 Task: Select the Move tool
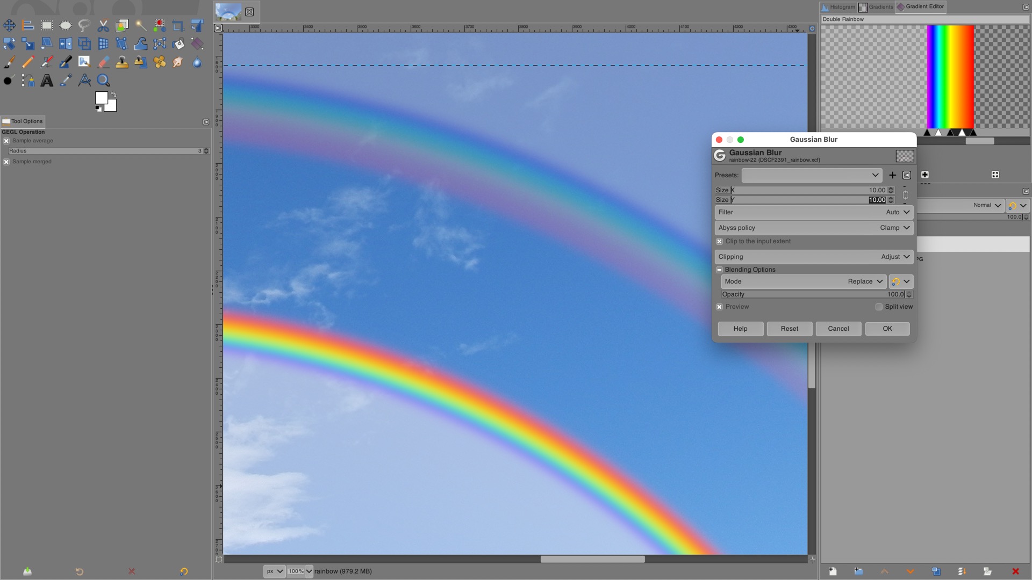pos(9,25)
